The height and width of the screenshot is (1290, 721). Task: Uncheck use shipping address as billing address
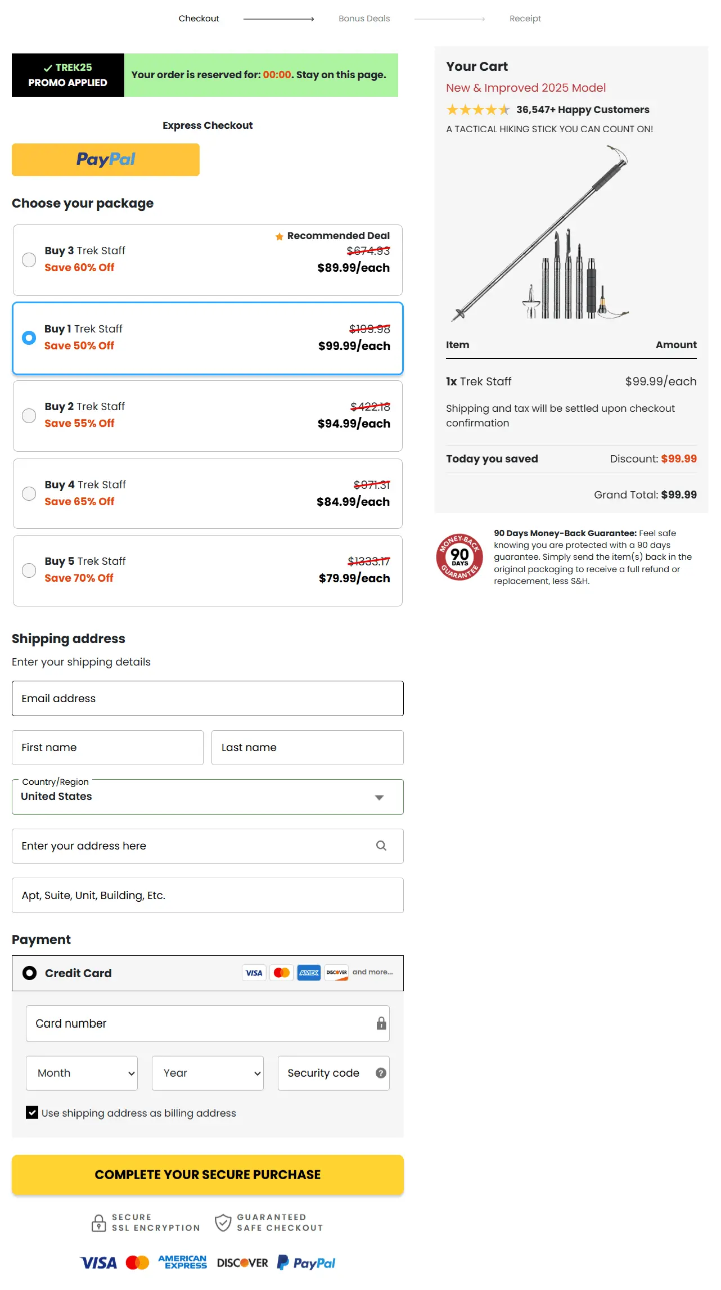pyautogui.click(x=32, y=1113)
